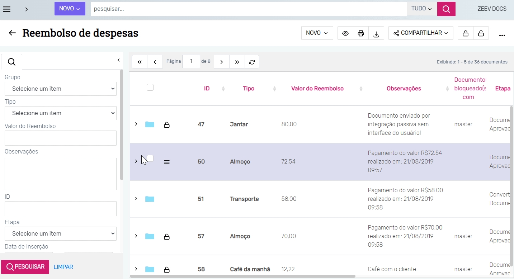514x279 pixels.
Task: Check the select-all checkbox in the header
Action: (x=150, y=88)
